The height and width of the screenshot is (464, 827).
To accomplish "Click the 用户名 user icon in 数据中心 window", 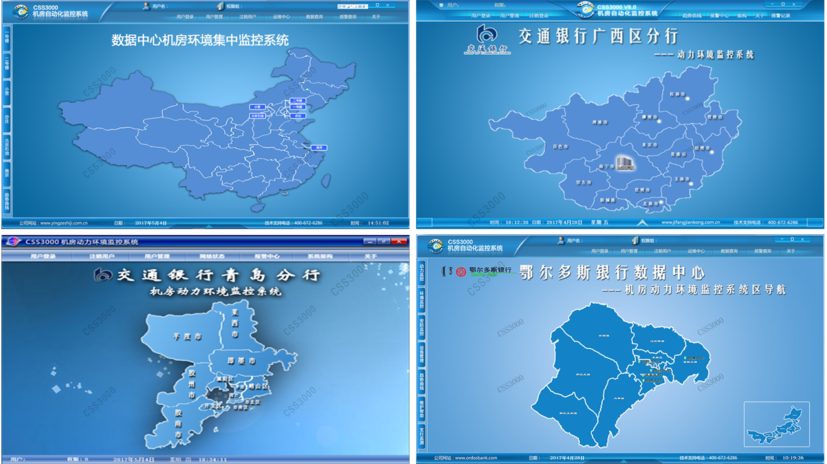I will click(146, 6).
